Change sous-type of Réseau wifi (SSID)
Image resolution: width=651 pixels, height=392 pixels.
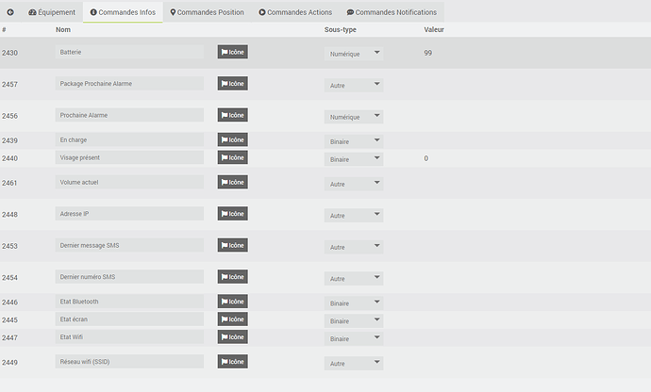[354, 363]
